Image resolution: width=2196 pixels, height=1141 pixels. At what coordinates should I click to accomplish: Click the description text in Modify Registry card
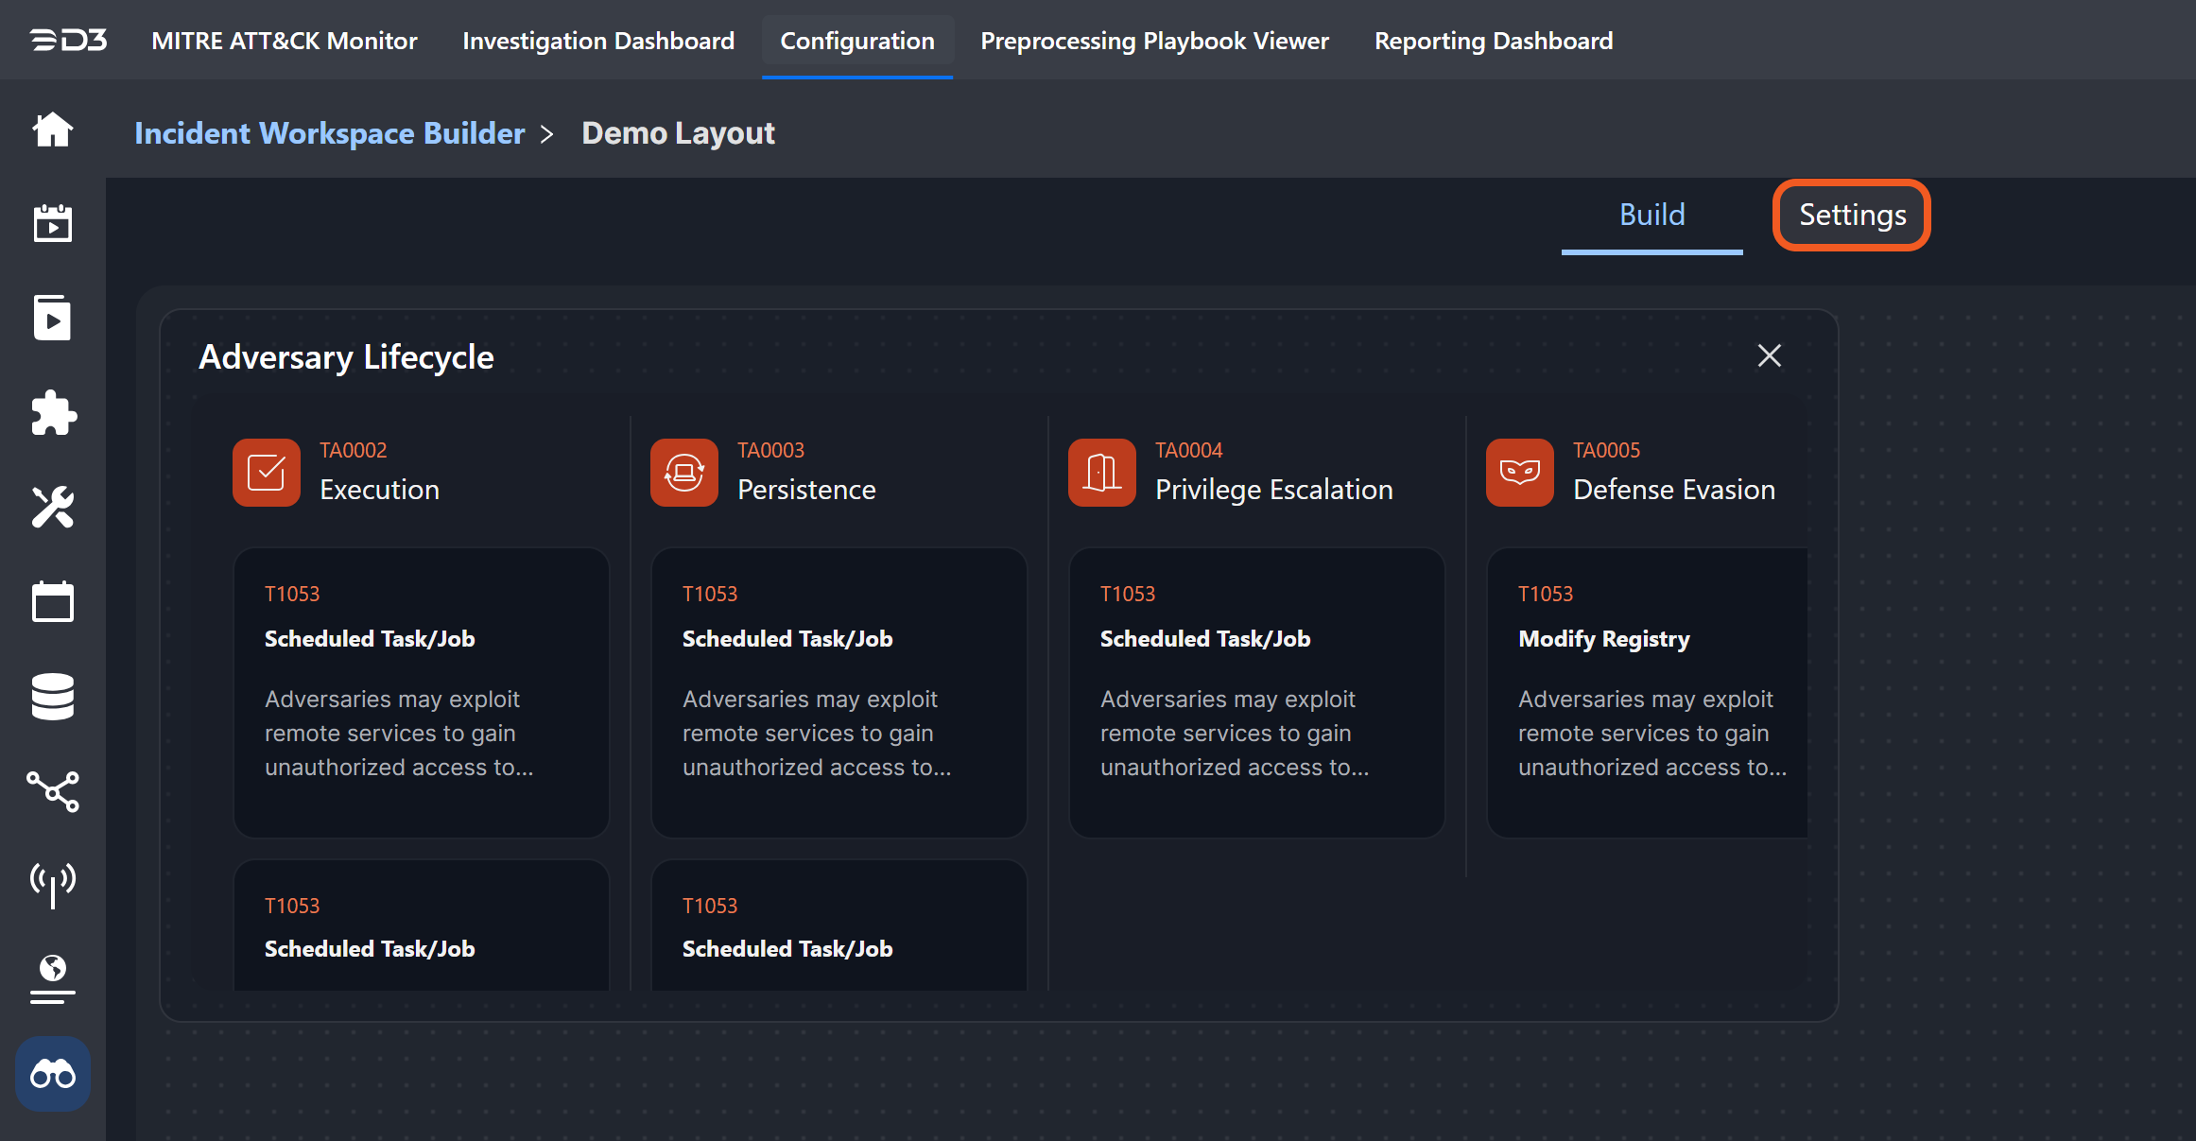(x=1652, y=734)
